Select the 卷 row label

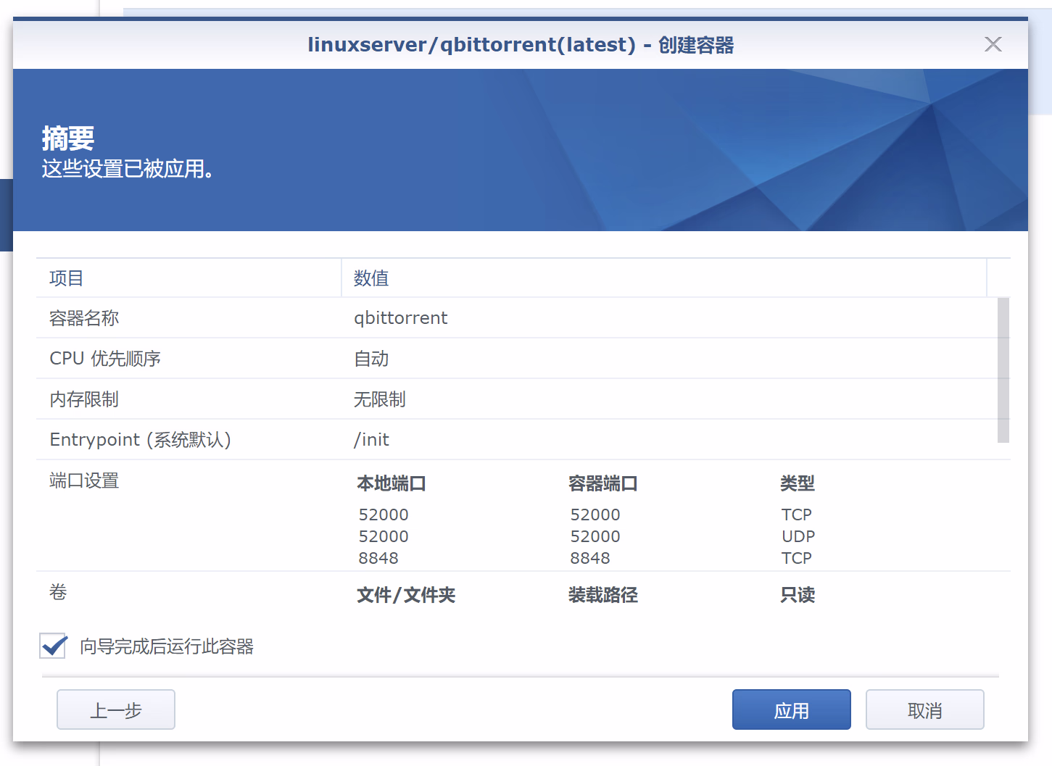58,592
